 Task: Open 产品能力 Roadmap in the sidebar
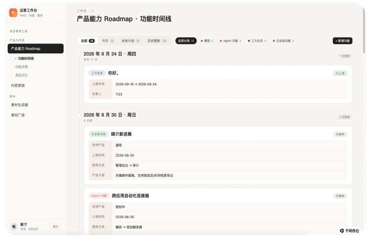36,48
